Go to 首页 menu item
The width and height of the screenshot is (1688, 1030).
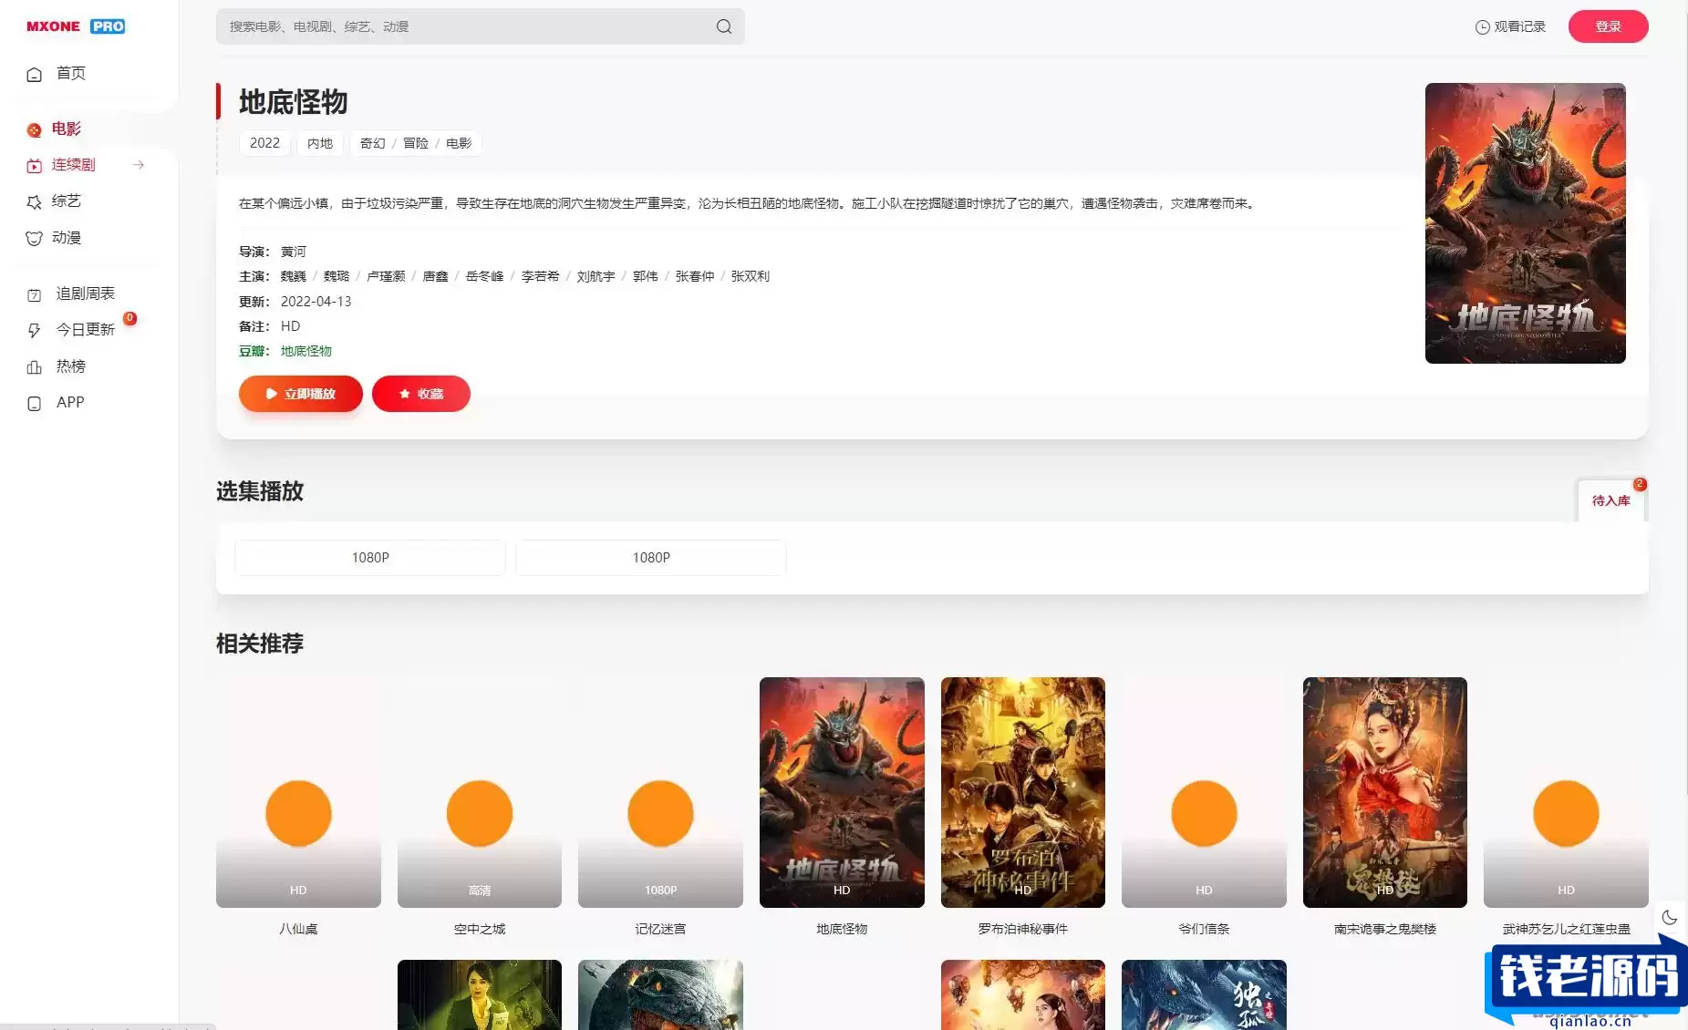[71, 73]
